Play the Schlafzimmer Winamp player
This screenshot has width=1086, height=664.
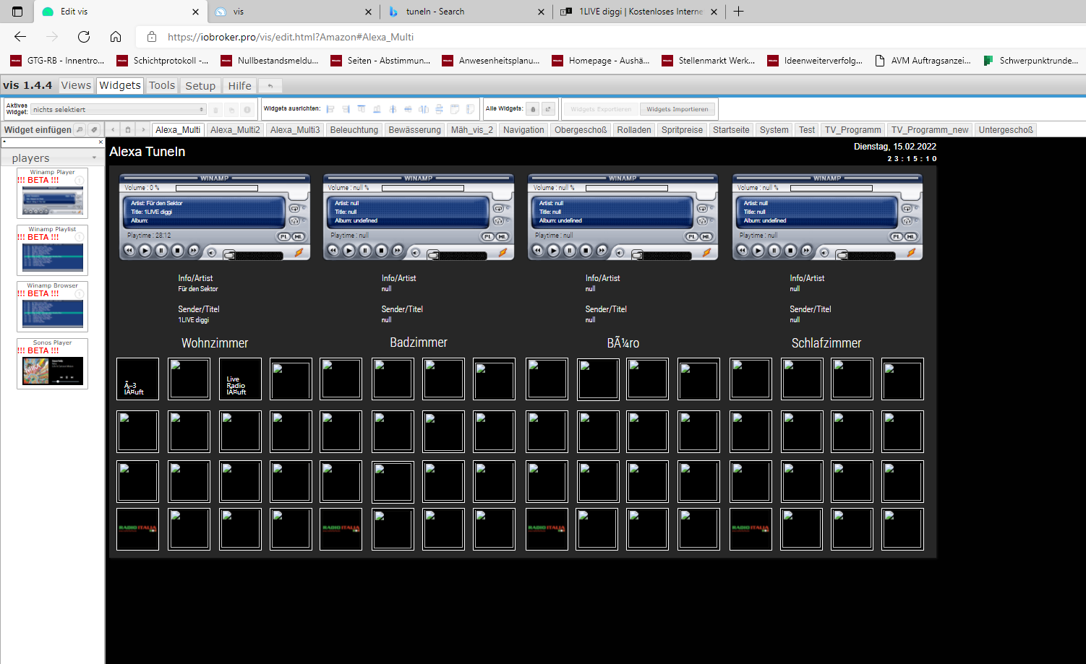pos(758,251)
